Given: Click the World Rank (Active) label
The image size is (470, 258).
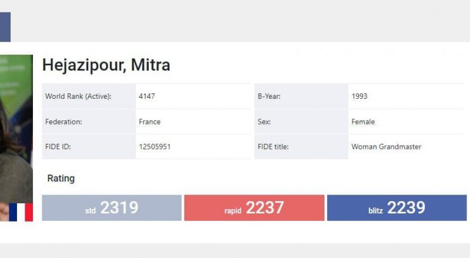Looking at the screenshot, I should pyautogui.click(x=78, y=96).
